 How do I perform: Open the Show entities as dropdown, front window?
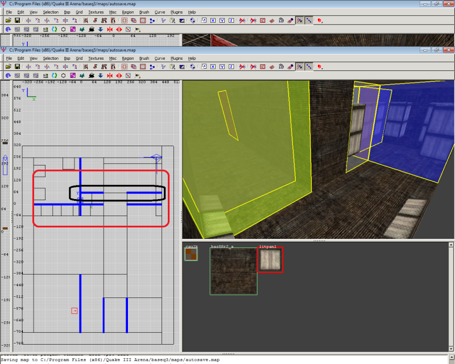tap(320, 67)
